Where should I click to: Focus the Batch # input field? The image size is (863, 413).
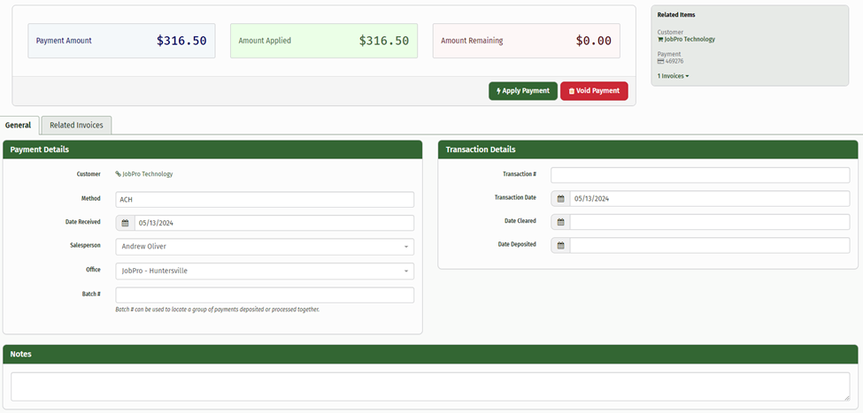point(264,294)
